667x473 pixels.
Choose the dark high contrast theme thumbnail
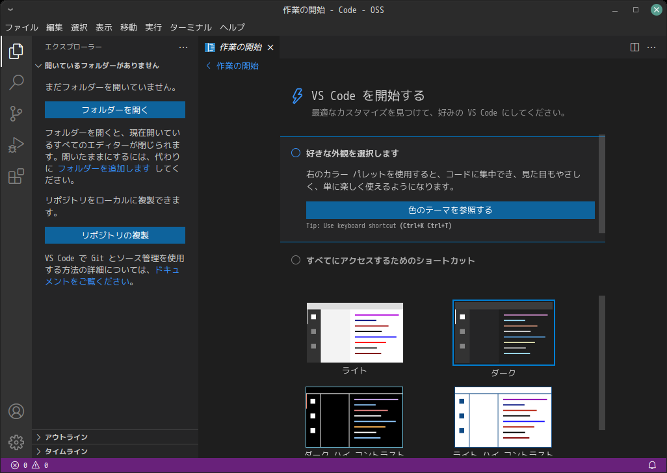(x=354, y=417)
